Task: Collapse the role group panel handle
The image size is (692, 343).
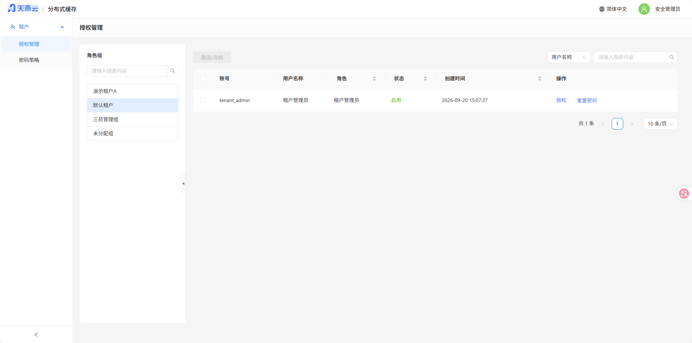Action: (x=183, y=183)
